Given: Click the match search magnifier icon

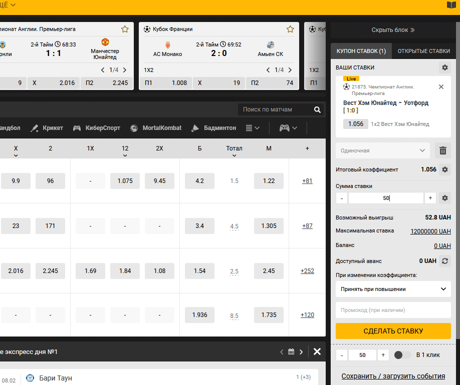Looking at the screenshot, I should click(317, 109).
